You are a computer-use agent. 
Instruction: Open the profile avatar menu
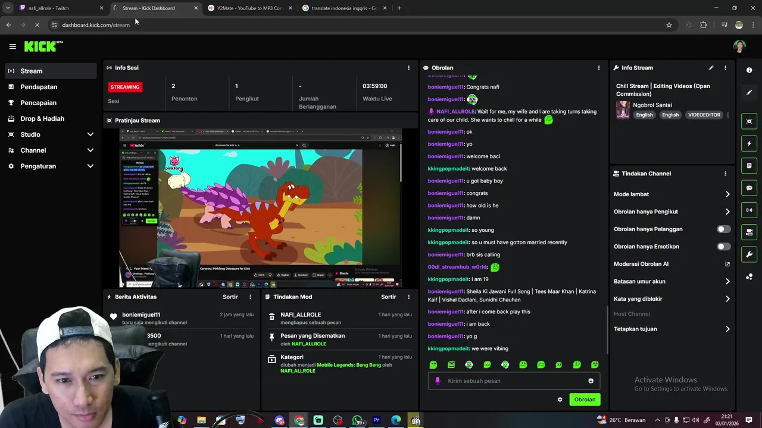point(739,46)
